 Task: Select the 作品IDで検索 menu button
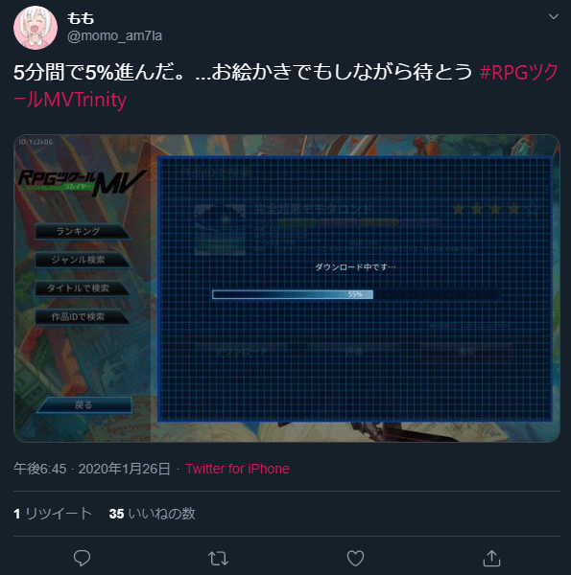83,317
